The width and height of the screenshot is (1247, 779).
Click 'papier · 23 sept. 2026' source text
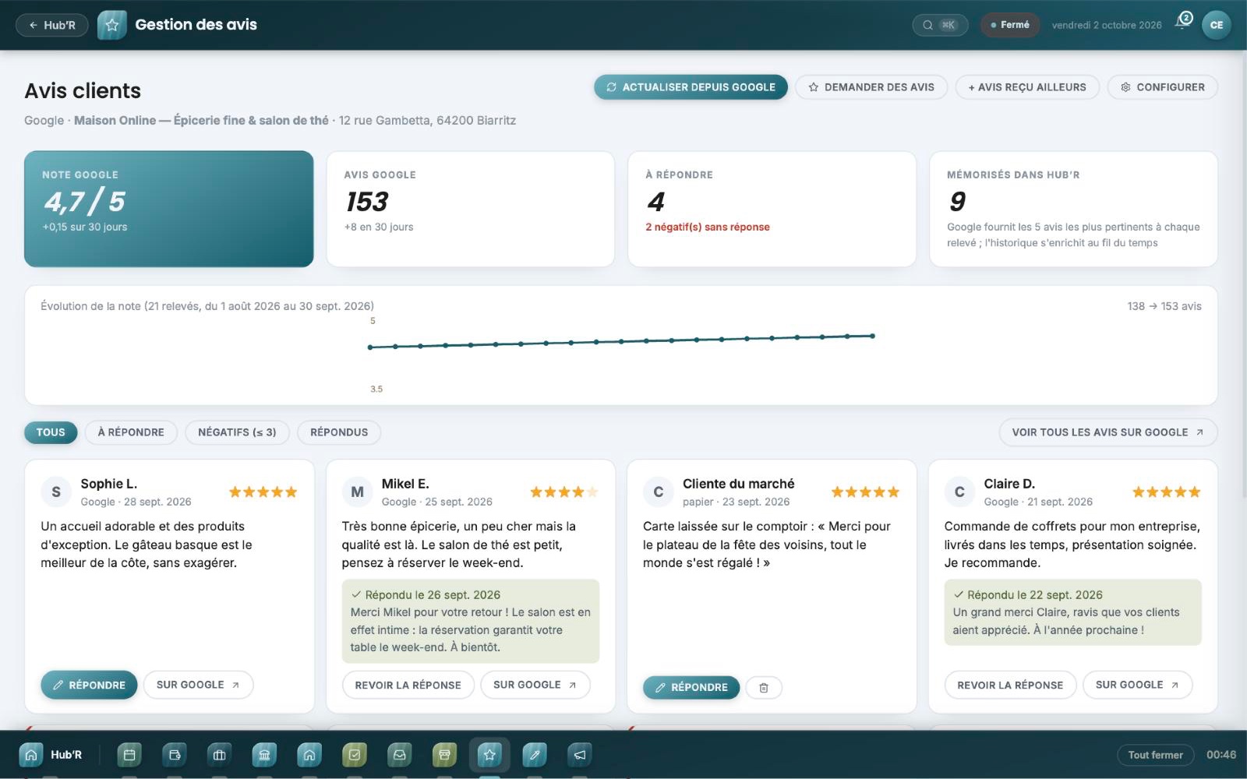pyautogui.click(x=736, y=502)
